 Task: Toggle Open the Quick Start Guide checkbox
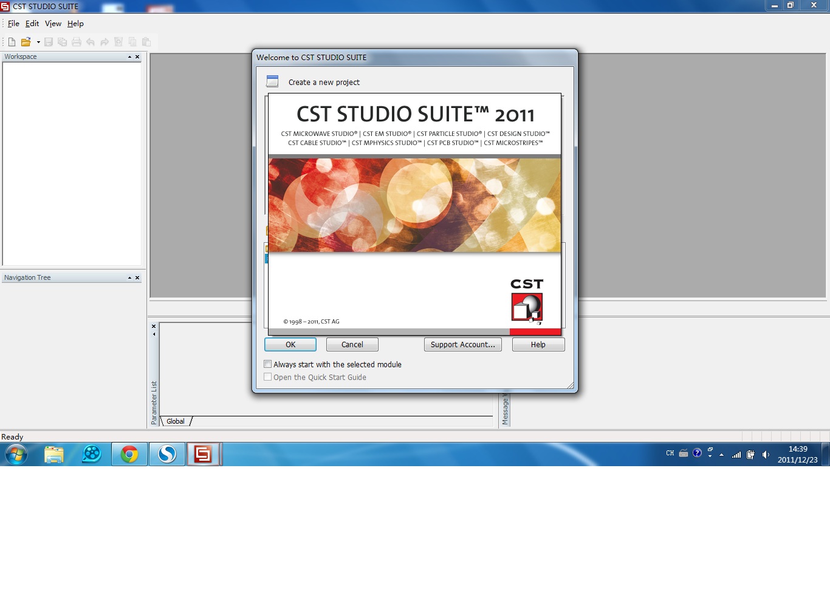tap(268, 377)
